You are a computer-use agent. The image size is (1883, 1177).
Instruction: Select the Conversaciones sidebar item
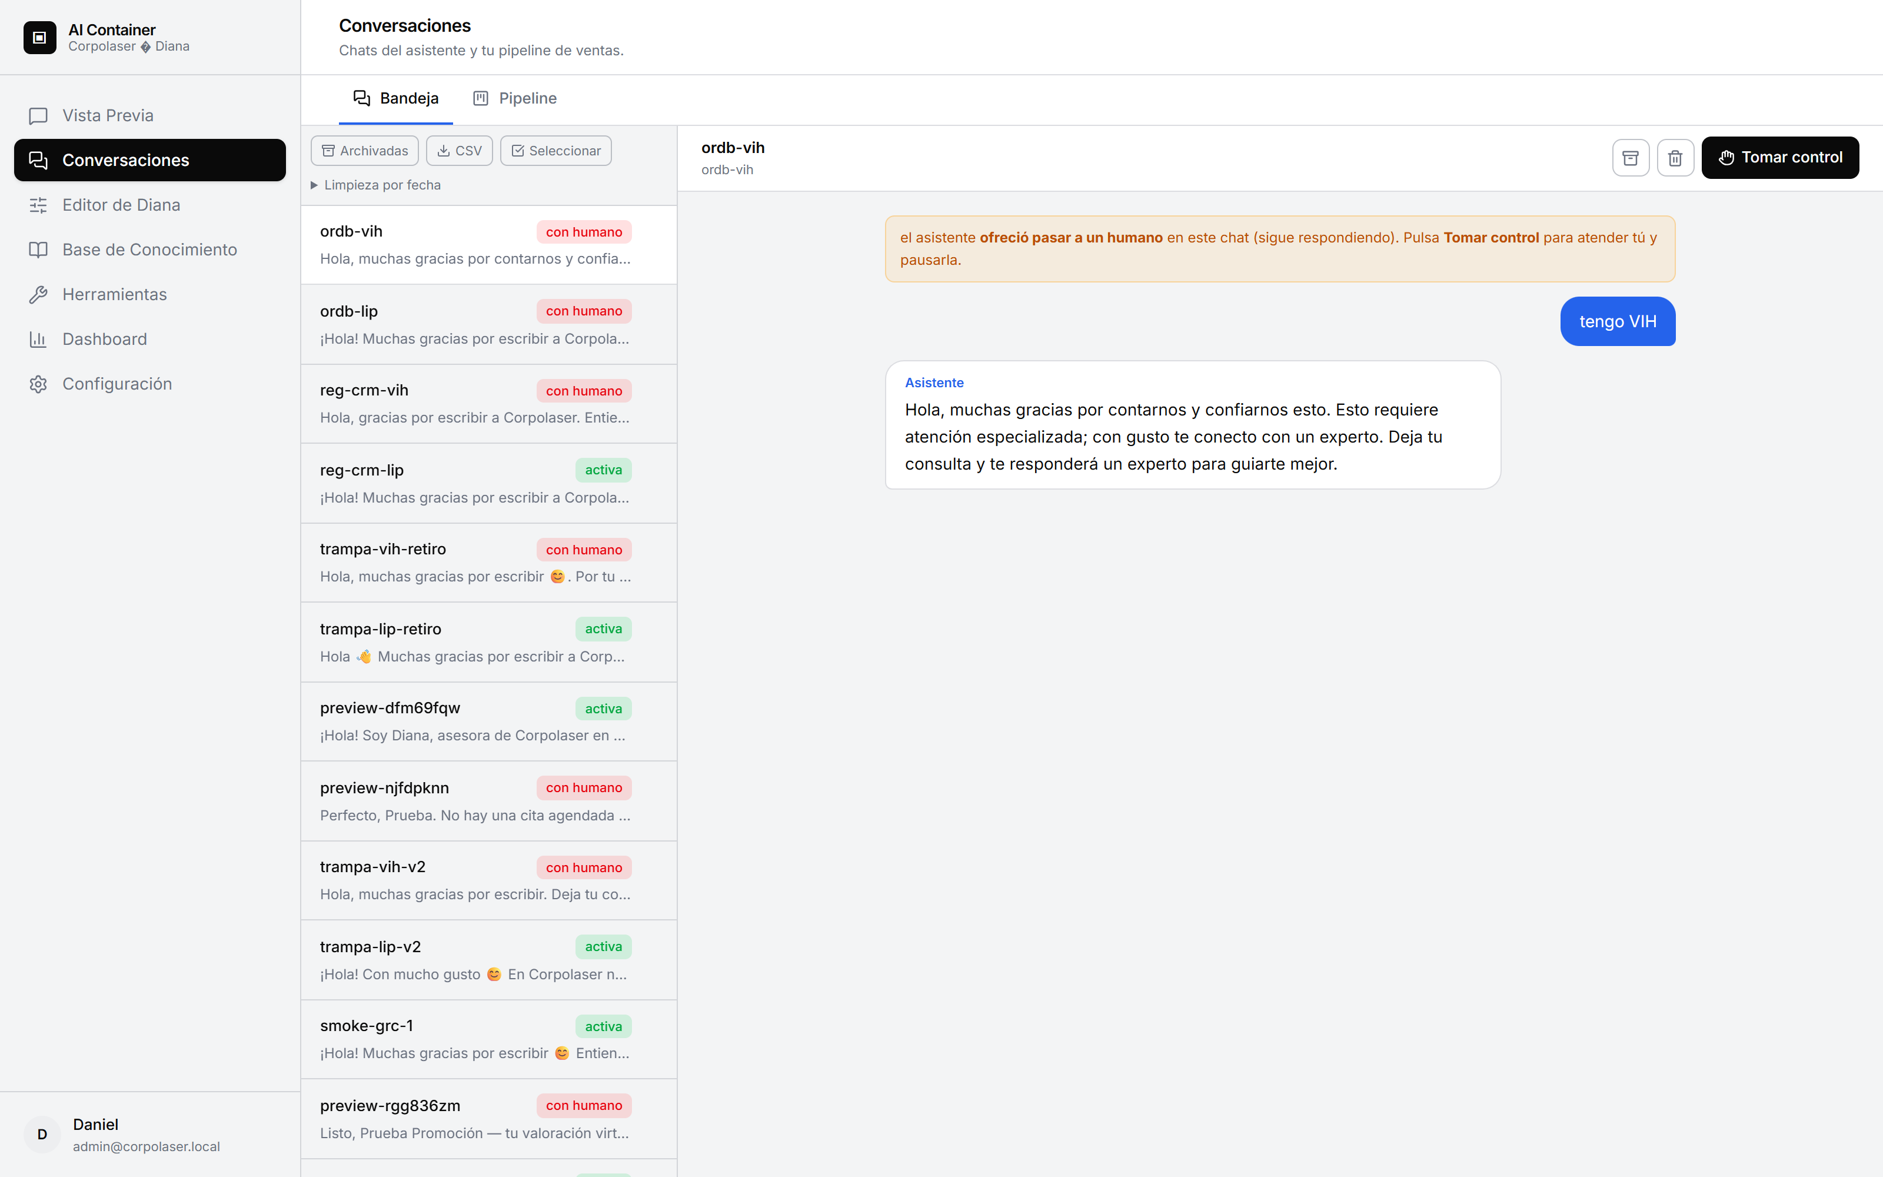(149, 160)
